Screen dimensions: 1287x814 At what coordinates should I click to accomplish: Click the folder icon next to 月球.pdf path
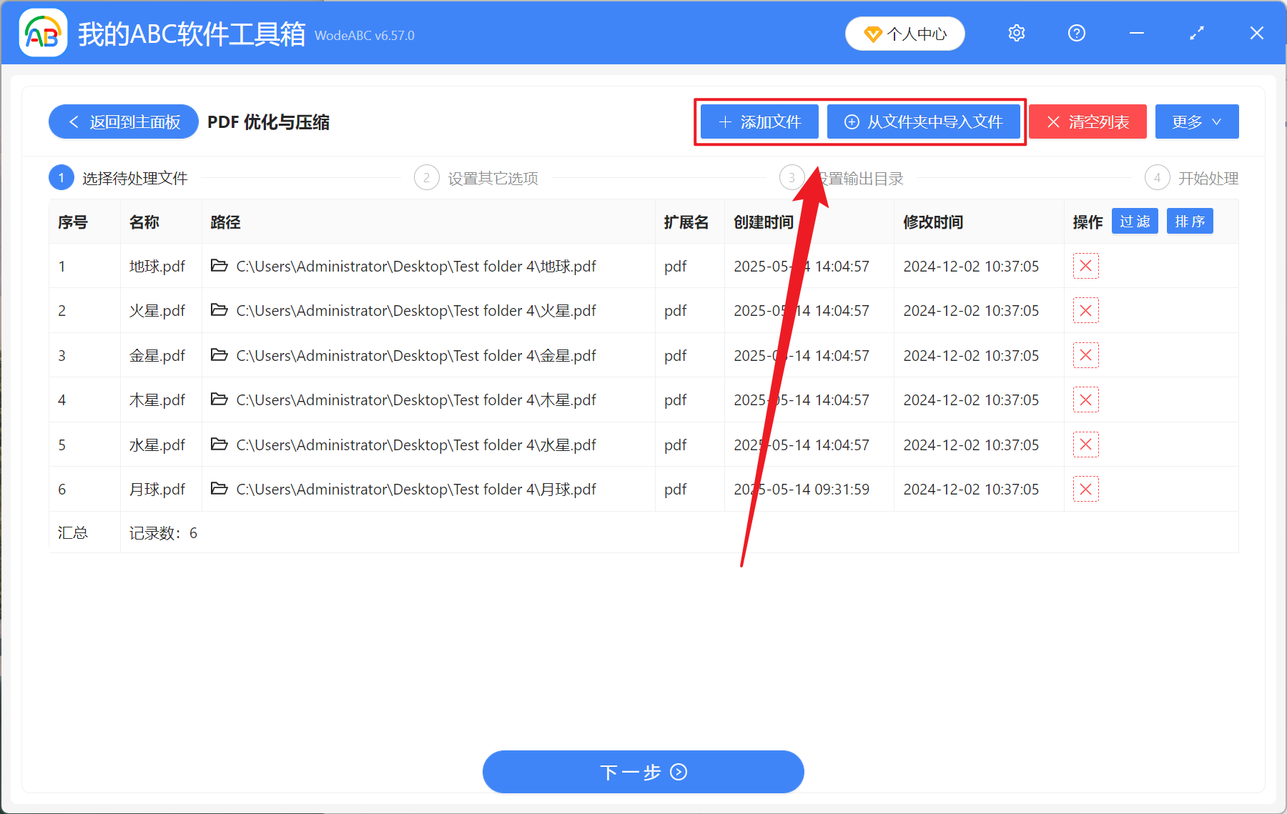point(219,489)
